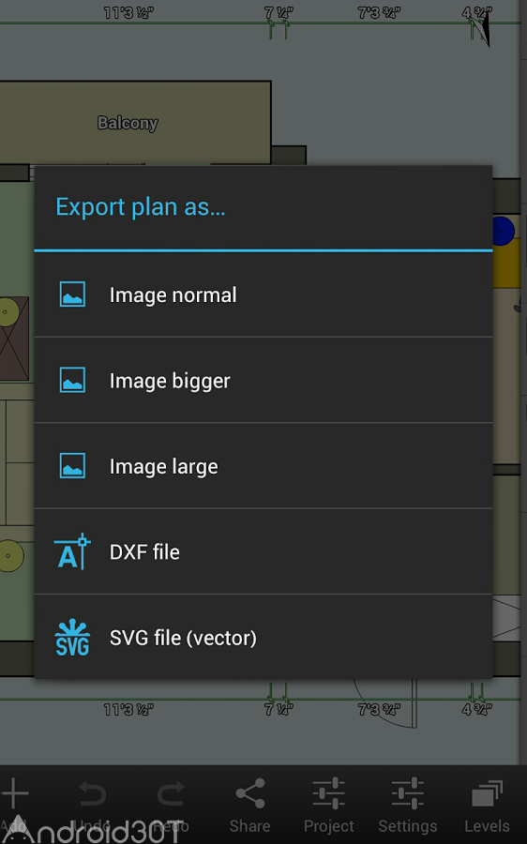
Task: Click the Export plan as... dialog title
Action: 141,207
